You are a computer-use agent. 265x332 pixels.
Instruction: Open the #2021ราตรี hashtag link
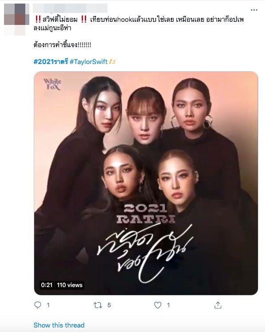click(x=51, y=61)
